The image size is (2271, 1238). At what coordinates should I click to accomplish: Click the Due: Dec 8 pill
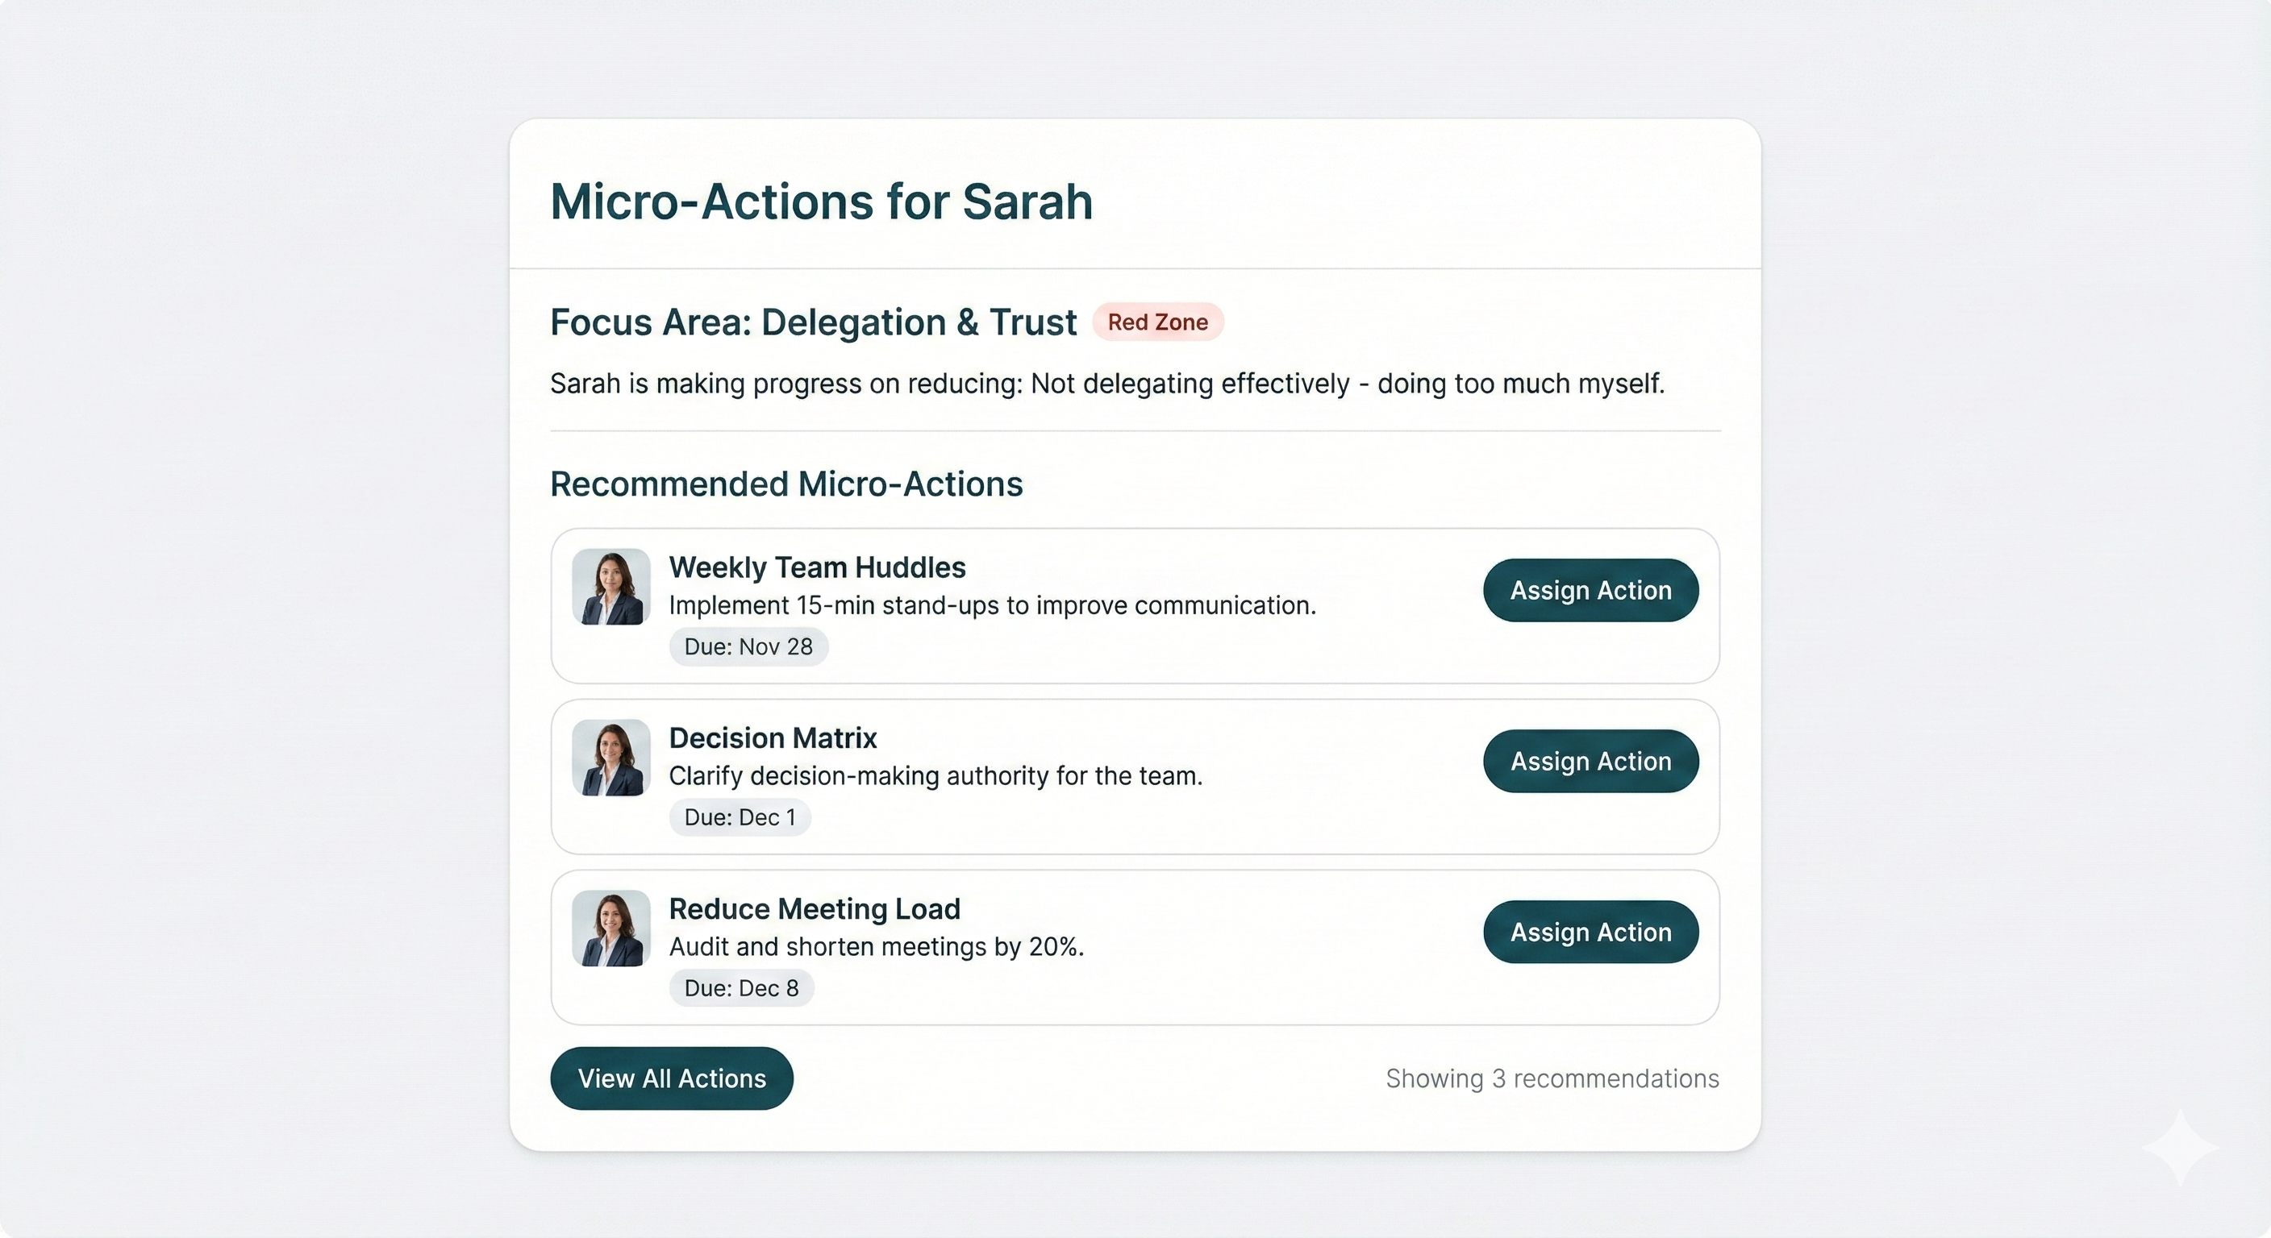[x=740, y=988]
